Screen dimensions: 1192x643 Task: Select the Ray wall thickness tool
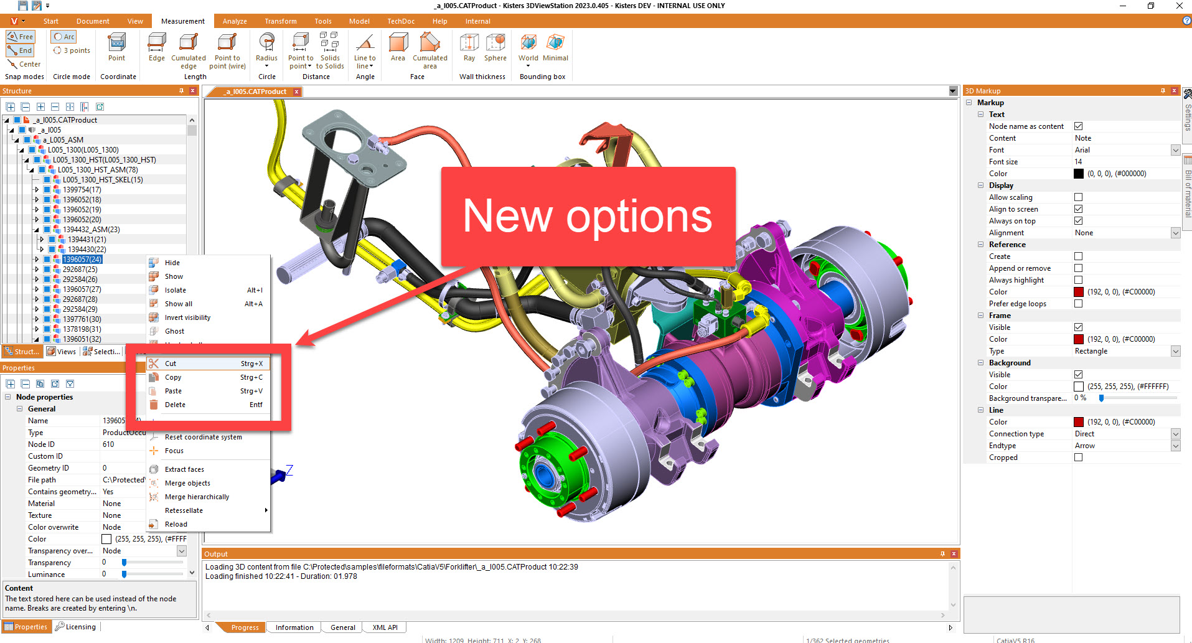pos(469,48)
